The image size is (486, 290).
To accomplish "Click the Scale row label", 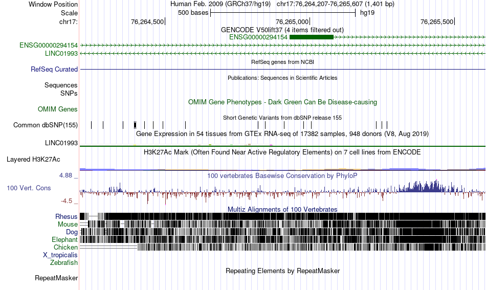I will click(x=69, y=13).
